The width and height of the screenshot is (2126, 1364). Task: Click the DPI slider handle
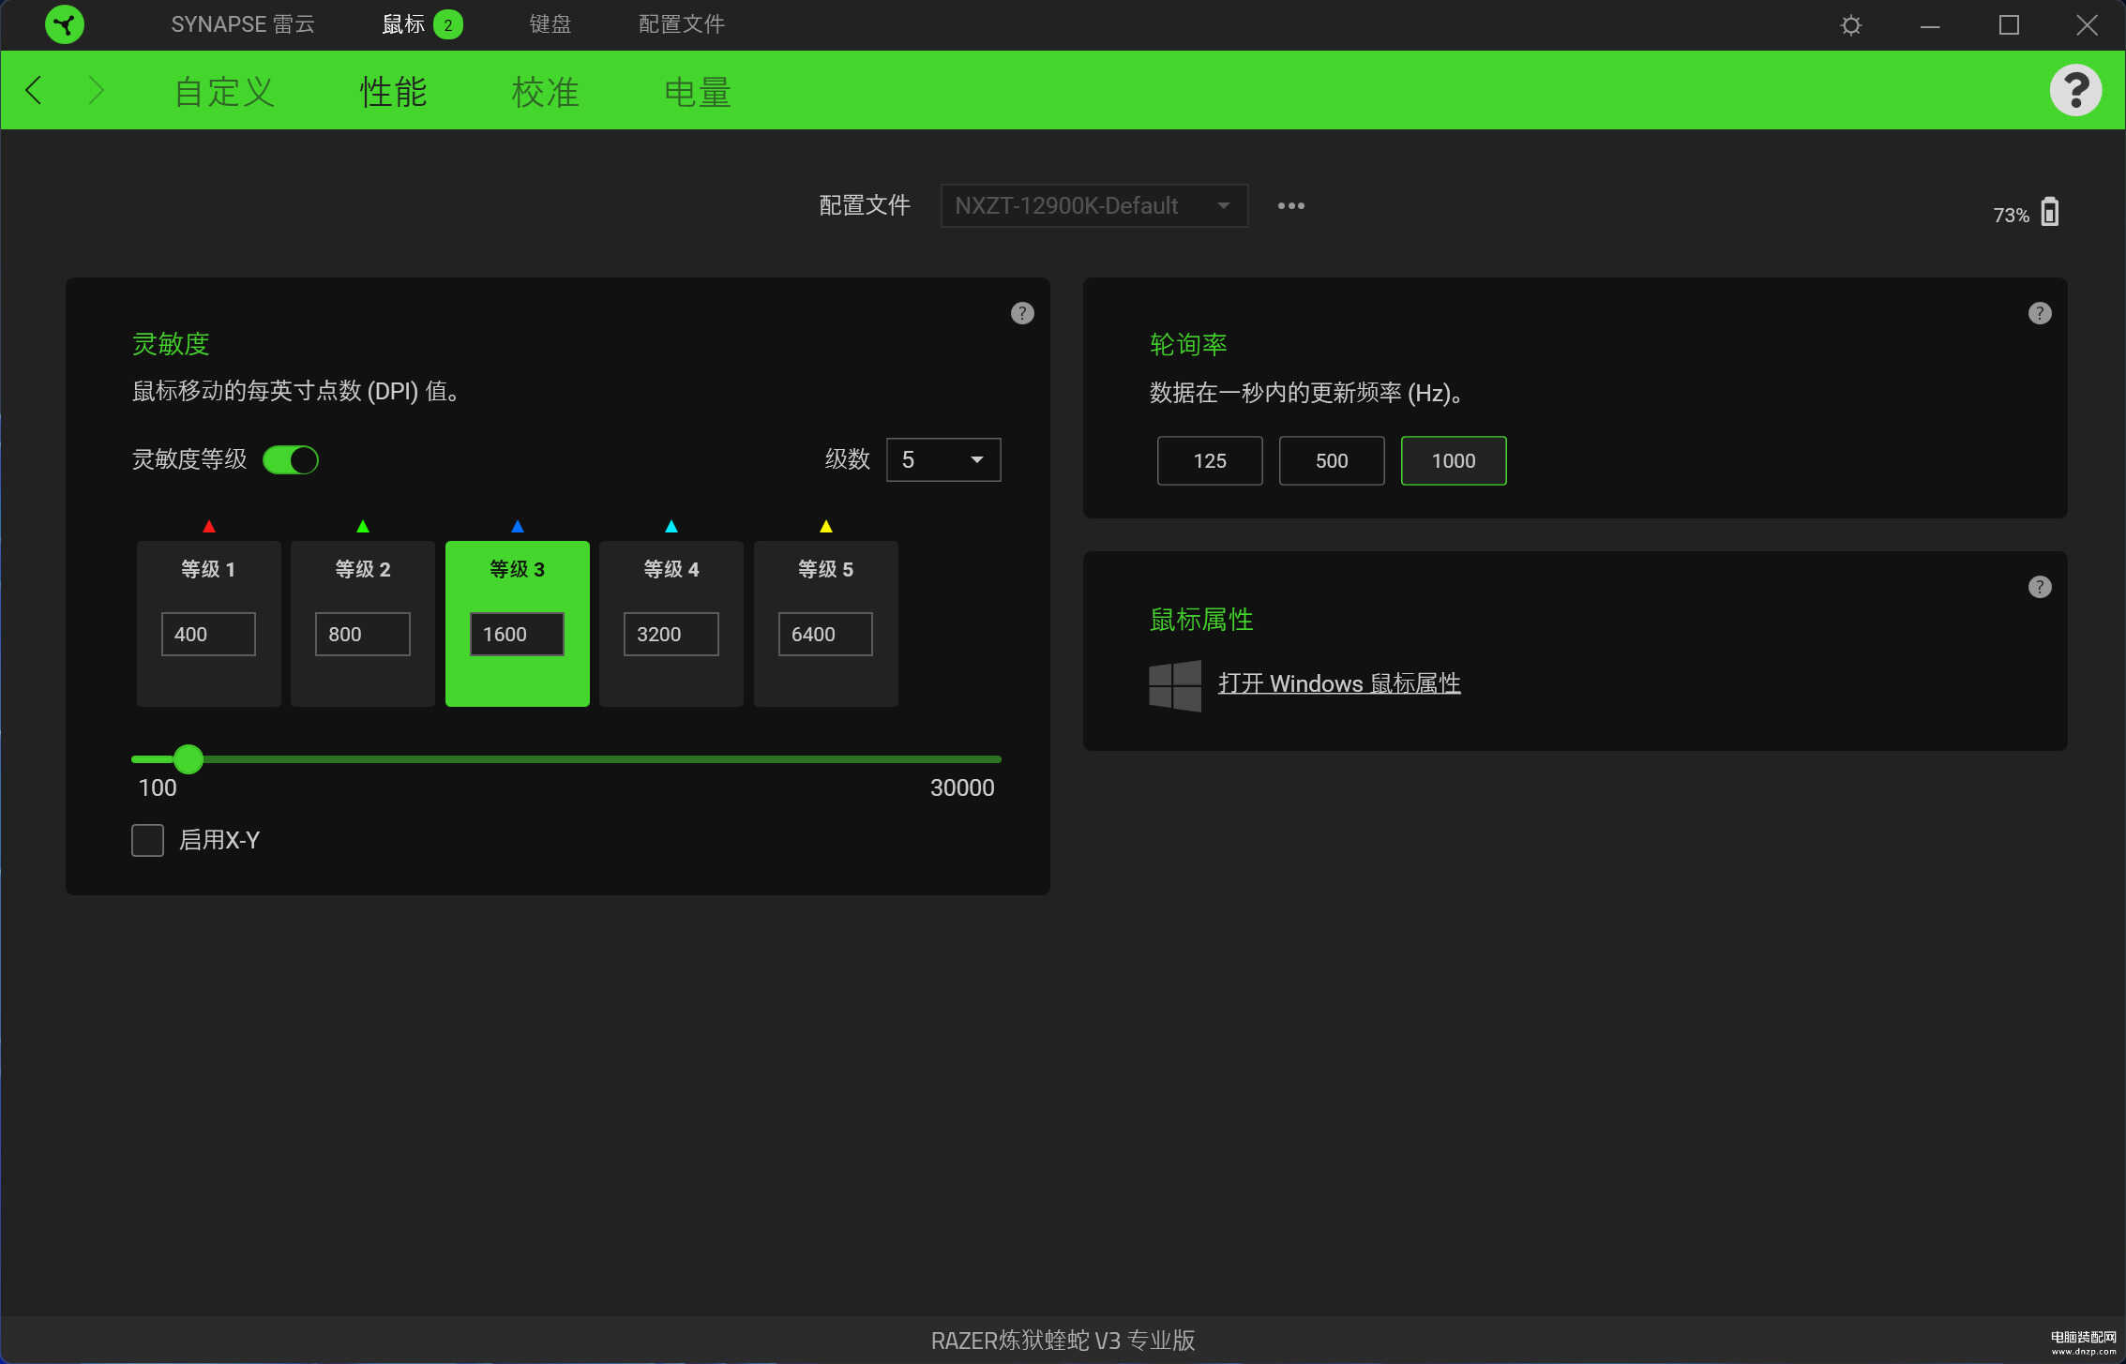[x=188, y=759]
